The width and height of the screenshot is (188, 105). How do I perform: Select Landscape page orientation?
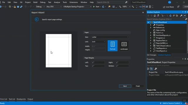point(124,46)
